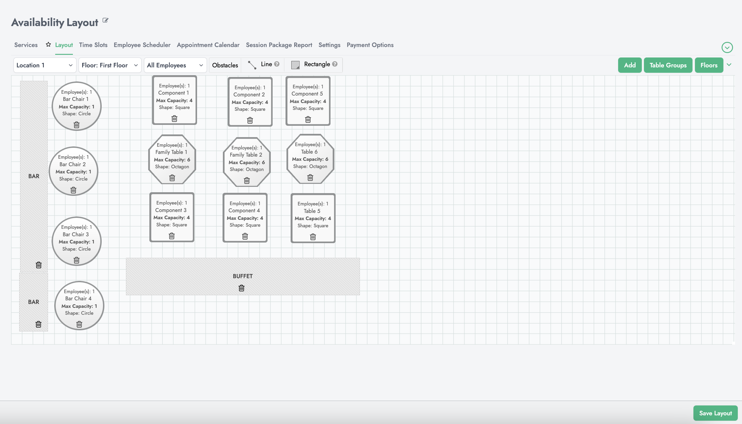This screenshot has width=742, height=424.
Task: Click the Layout tab
Action: click(64, 45)
